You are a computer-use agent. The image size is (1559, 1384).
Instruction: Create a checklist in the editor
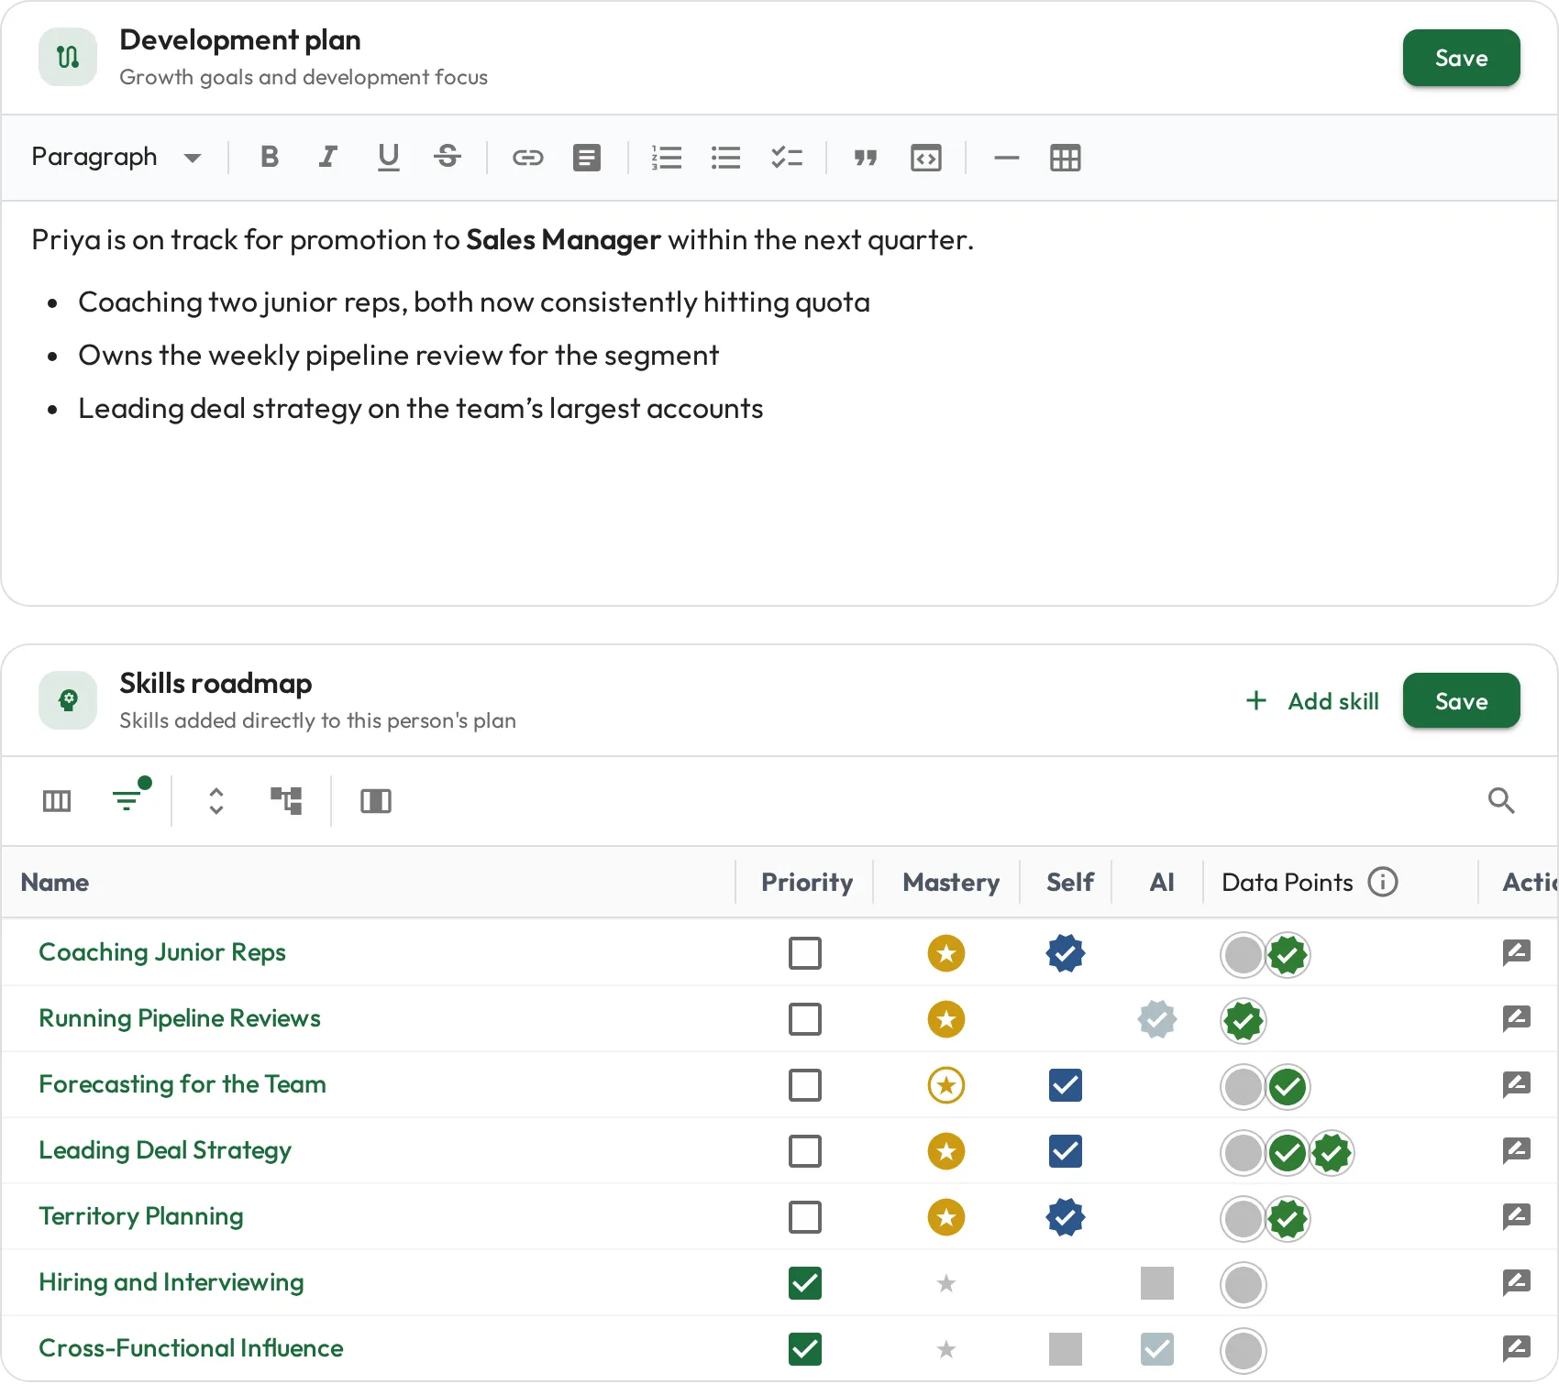click(787, 158)
